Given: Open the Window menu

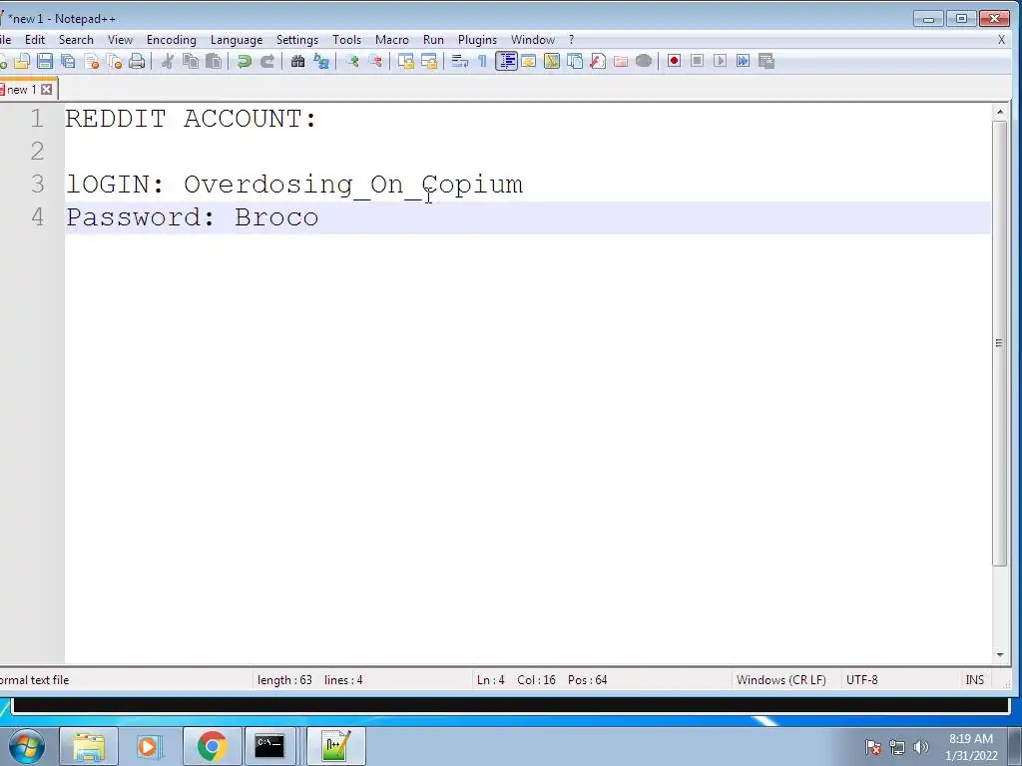Looking at the screenshot, I should [x=533, y=40].
